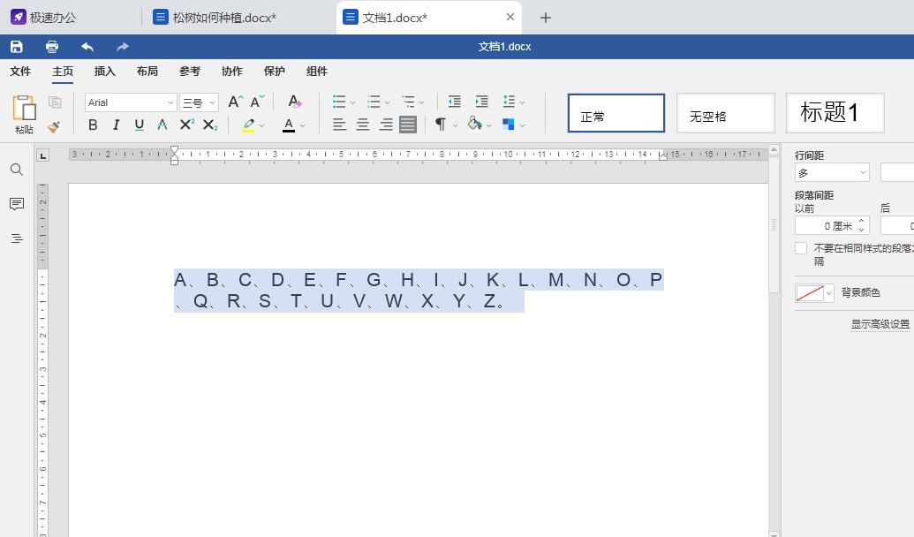Decrease paragraph indent
914x537 pixels.
point(455,102)
